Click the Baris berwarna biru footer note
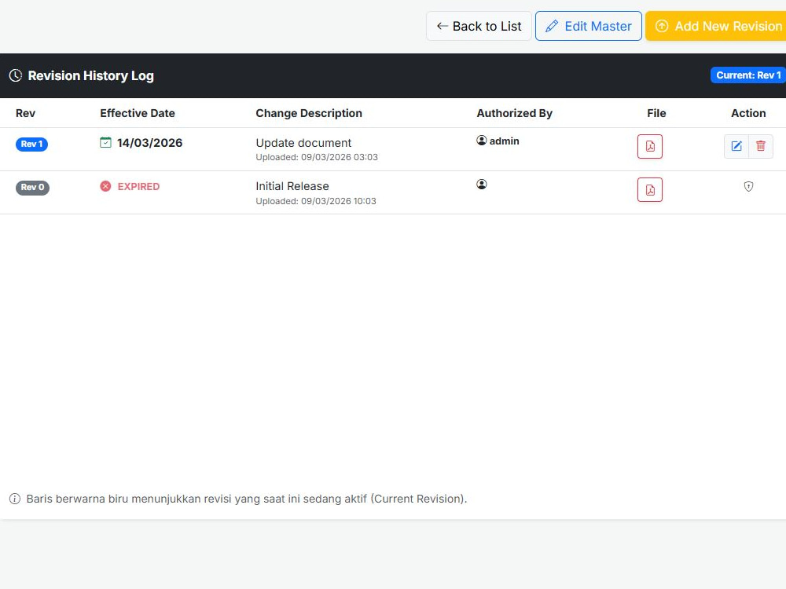Image resolution: width=786 pixels, height=589 pixels. tap(247, 499)
